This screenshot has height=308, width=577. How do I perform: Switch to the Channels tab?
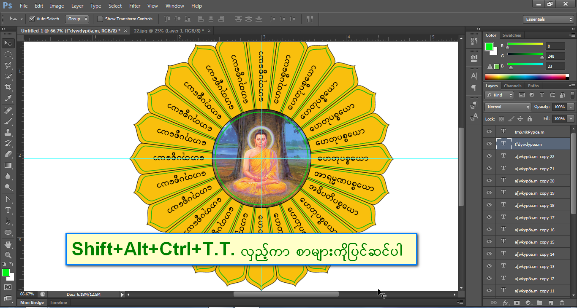click(x=512, y=86)
